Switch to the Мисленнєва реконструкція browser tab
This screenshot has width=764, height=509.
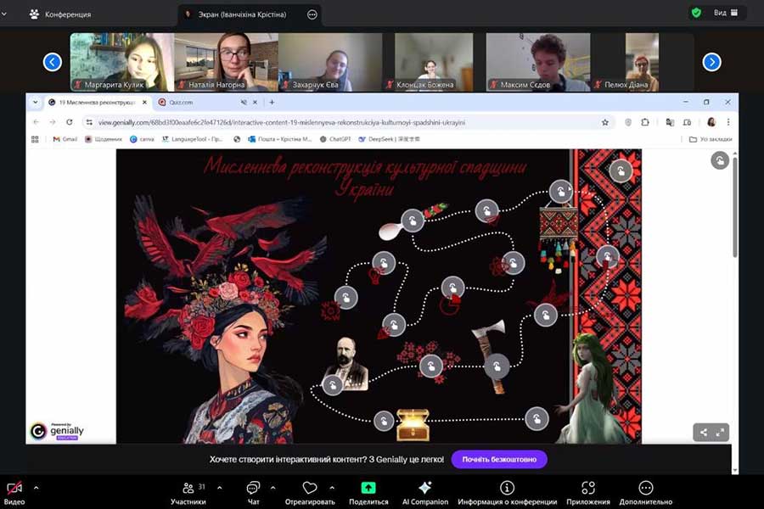click(97, 103)
